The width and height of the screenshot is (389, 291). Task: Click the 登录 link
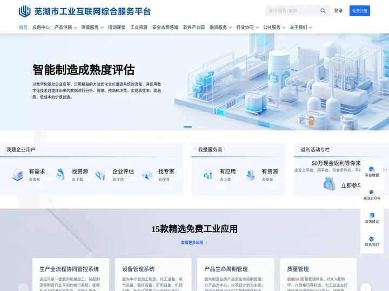click(x=338, y=11)
